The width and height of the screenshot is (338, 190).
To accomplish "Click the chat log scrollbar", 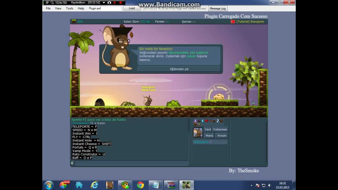I will [189, 126].
